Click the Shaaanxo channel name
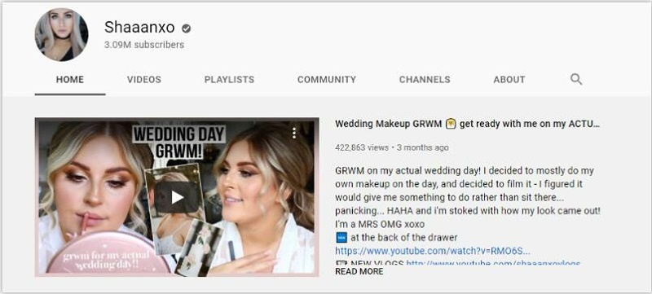 click(139, 28)
